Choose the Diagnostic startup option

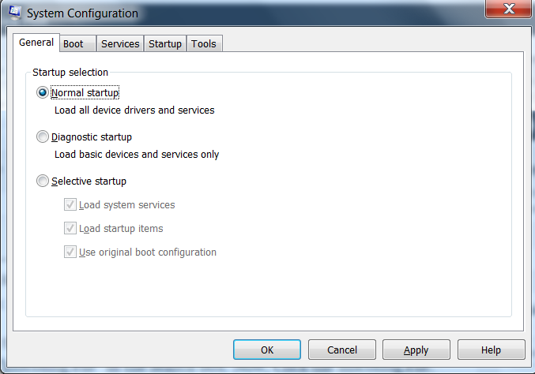43,137
